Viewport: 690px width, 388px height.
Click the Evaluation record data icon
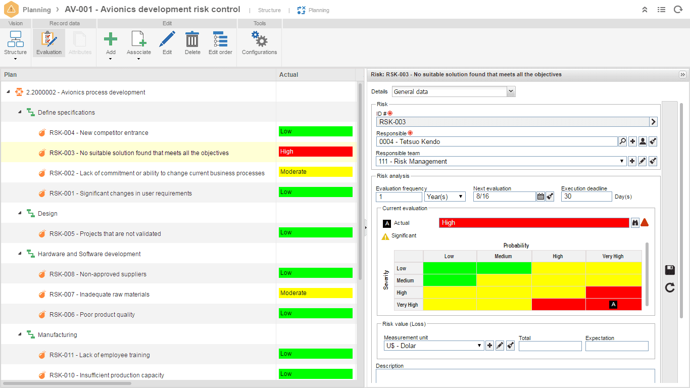click(x=49, y=43)
